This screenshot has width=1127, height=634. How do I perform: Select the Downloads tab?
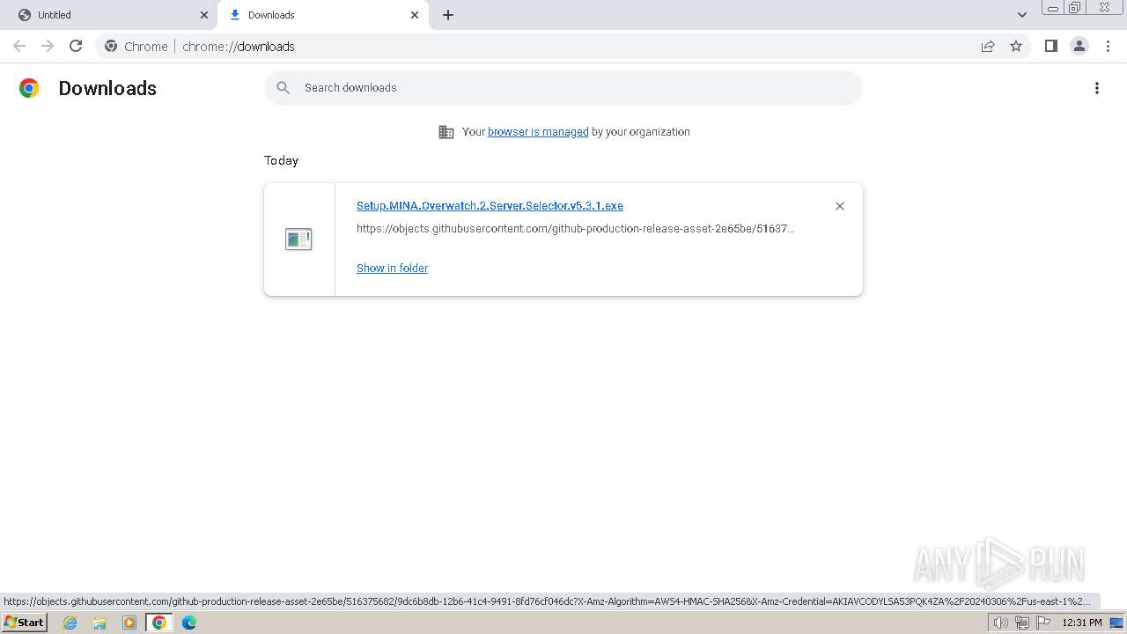(323, 15)
